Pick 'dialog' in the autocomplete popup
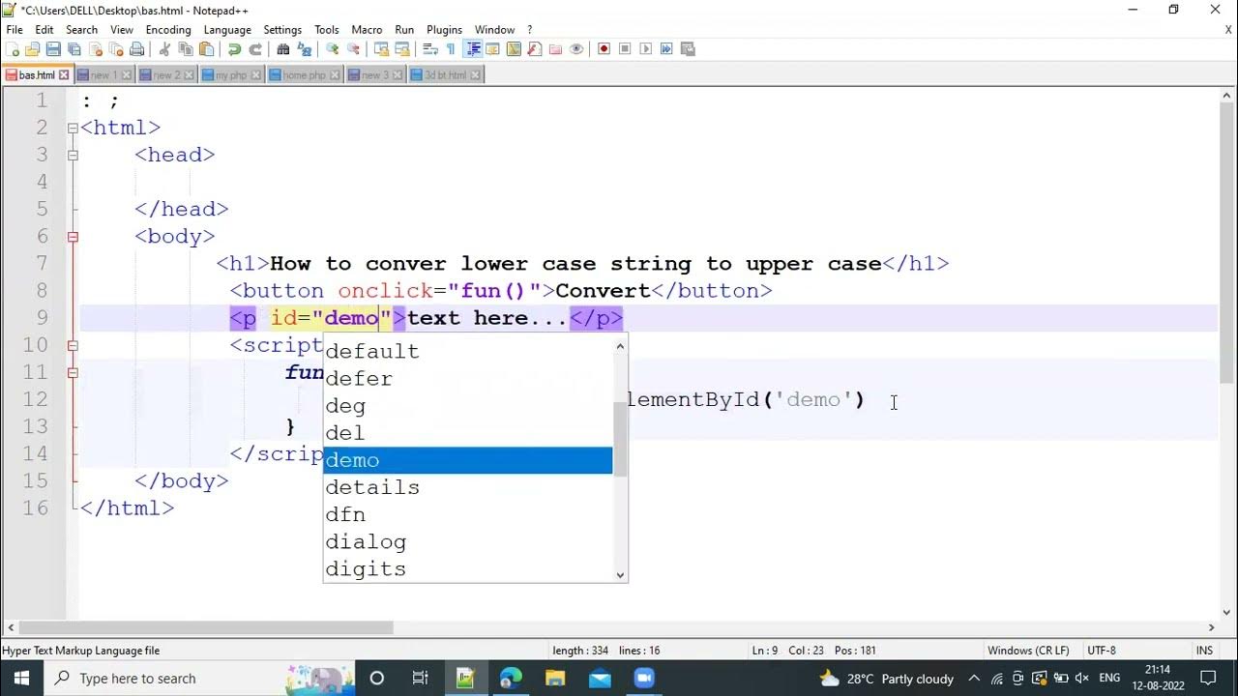This screenshot has height=696, width=1238. pos(468,541)
